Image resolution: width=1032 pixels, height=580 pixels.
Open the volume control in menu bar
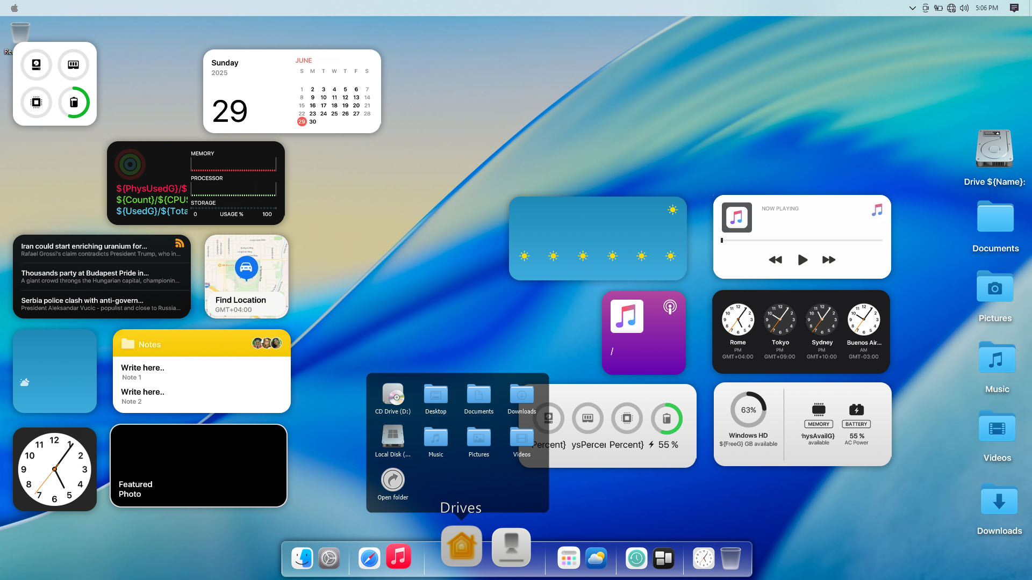click(964, 8)
